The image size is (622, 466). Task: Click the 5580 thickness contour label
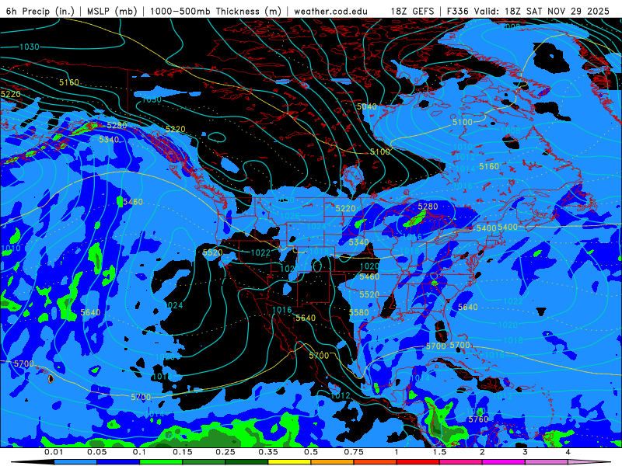[359, 313]
